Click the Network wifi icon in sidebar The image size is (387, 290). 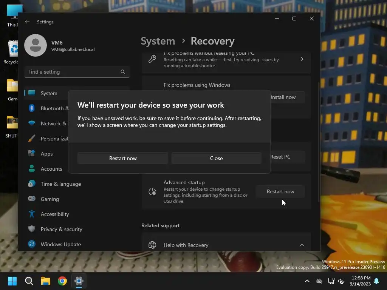click(x=32, y=123)
